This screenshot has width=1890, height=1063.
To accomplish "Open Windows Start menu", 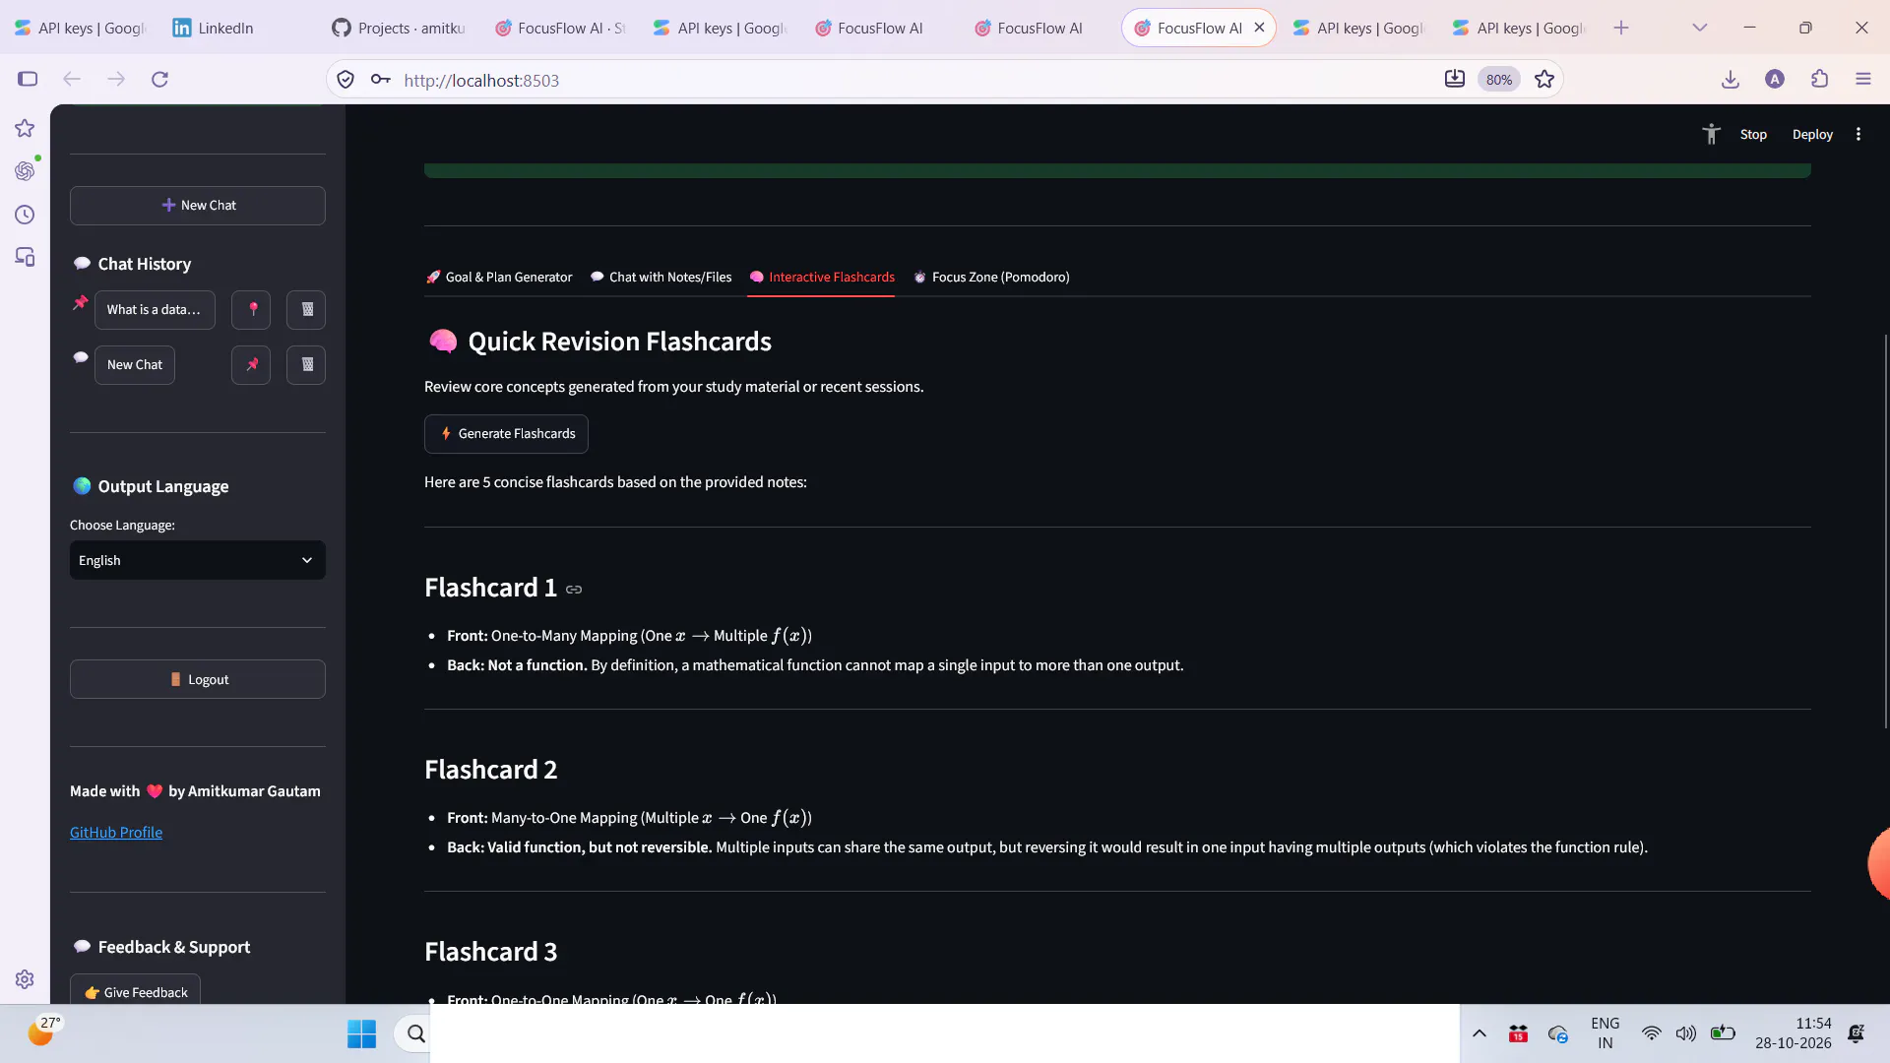I will [361, 1033].
